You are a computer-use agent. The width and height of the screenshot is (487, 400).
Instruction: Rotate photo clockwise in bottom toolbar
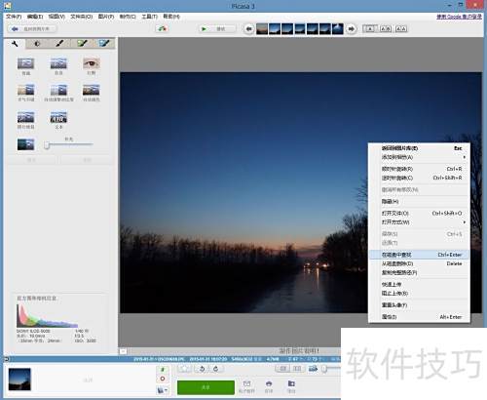(x=216, y=369)
